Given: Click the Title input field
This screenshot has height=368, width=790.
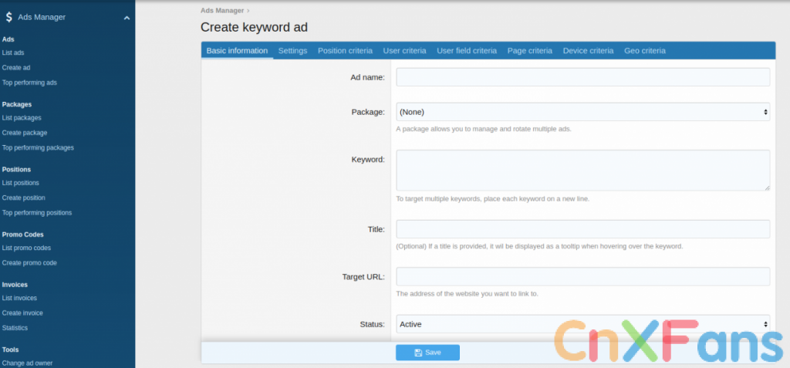Looking at the screenshot, I should (x=582, y=229).
